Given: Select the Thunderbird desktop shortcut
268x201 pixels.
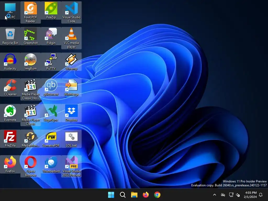Looking at the screenshot, I should click(x=51, y=164).
